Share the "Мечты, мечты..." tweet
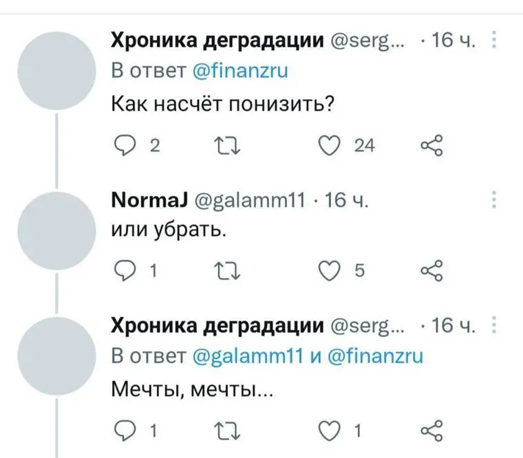The image size is (523, 458). click(431, 432)
